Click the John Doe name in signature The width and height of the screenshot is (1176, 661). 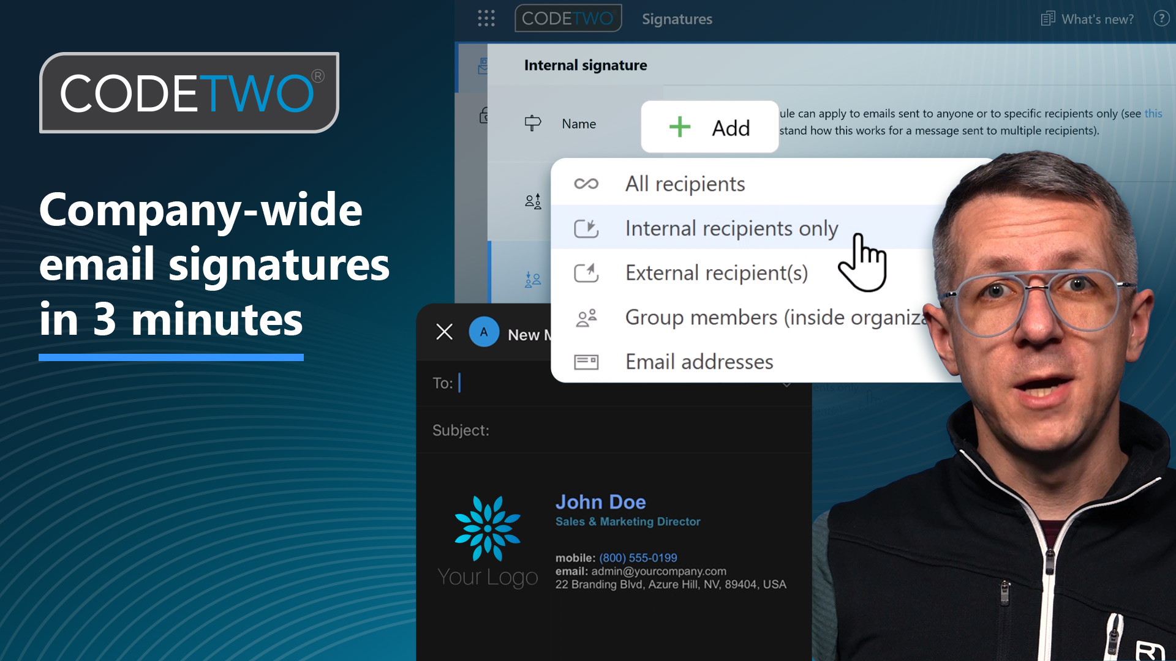pyautogui.click(x=600, y=502)
